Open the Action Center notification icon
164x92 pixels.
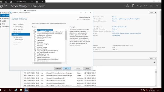pos(158,90)
